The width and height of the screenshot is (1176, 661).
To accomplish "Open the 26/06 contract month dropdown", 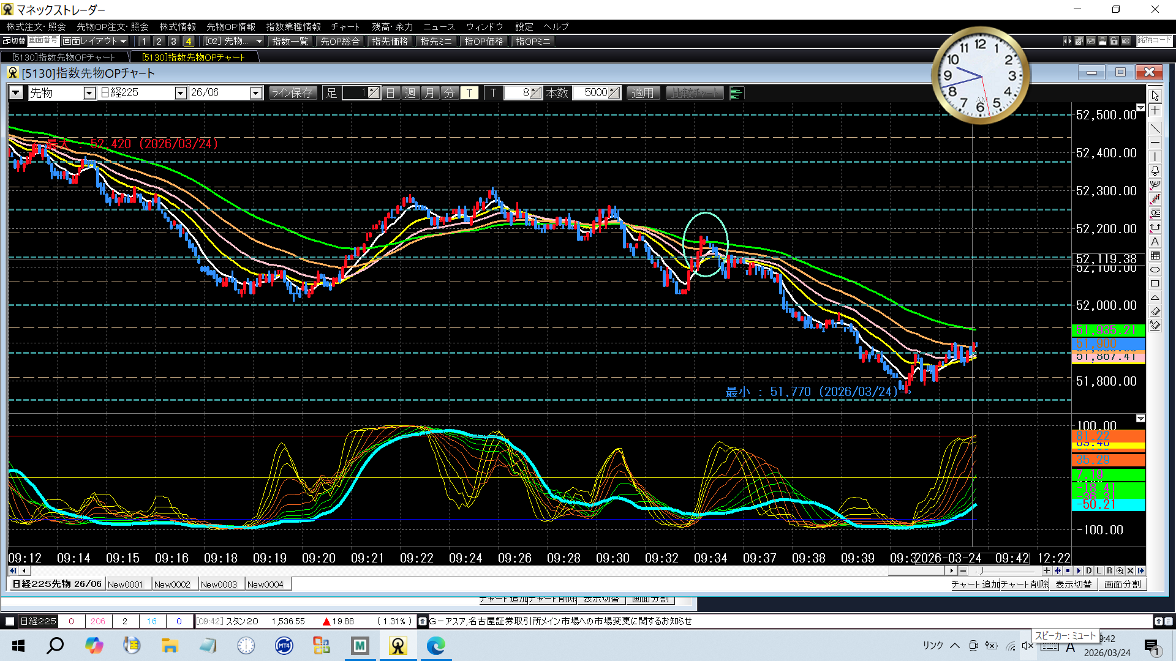I will [256, 93].
